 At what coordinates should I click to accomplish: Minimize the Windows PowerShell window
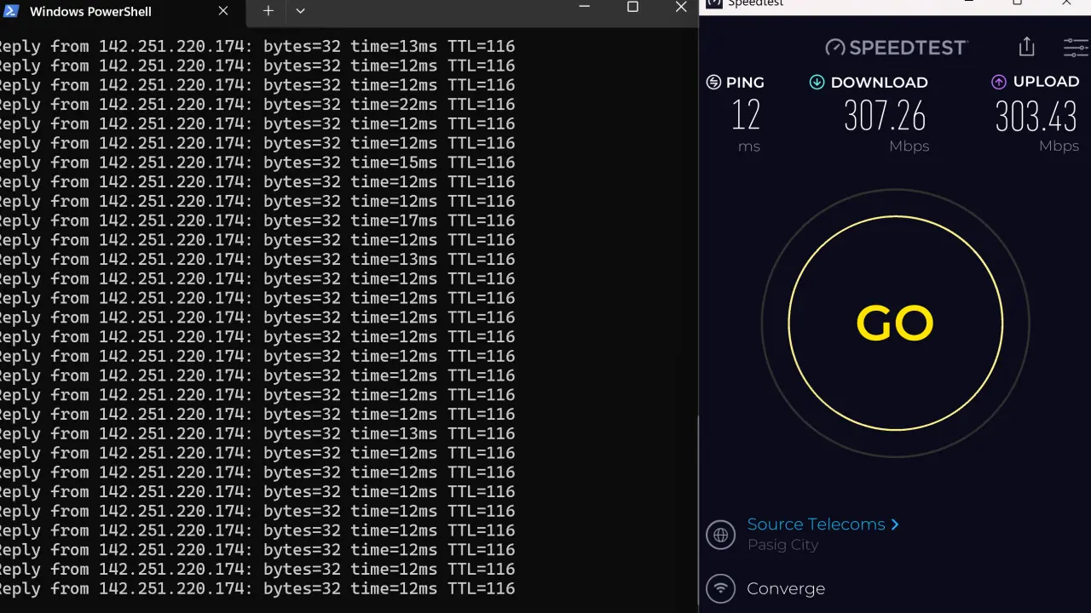(584, 7)
